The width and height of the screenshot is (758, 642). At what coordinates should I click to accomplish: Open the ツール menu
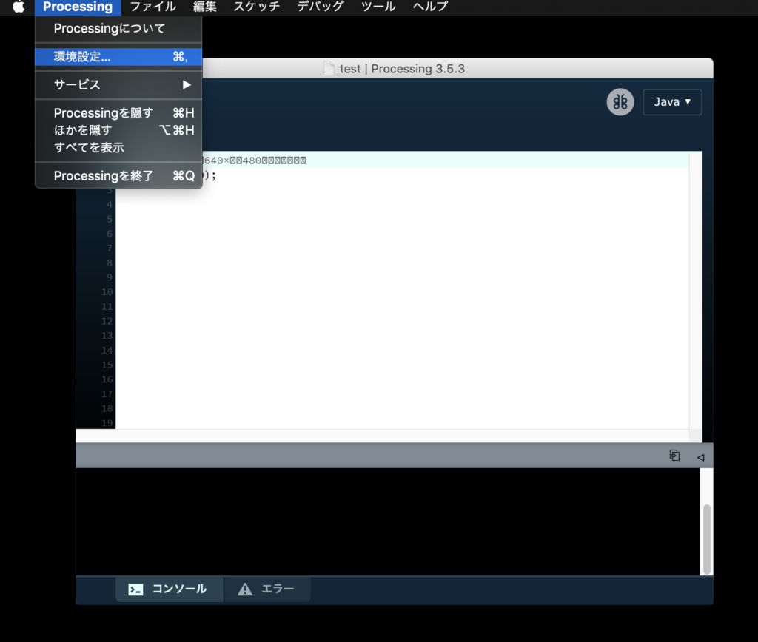(x=378, y=7)
